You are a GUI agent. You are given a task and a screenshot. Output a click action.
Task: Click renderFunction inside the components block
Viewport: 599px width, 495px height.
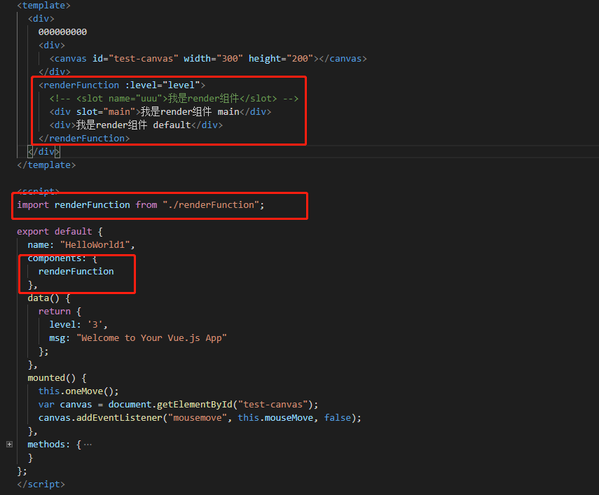pyautogui.click(x=76, y=272)
